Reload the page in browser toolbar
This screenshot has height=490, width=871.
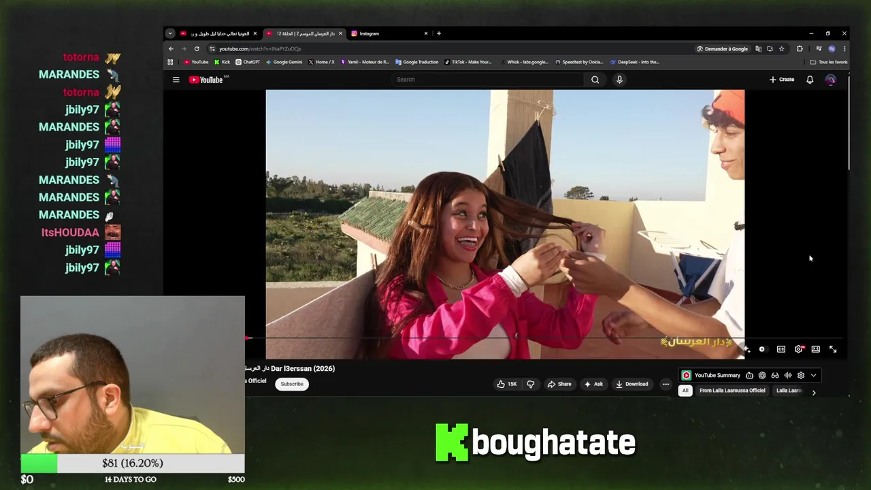(x=197, y=49)
